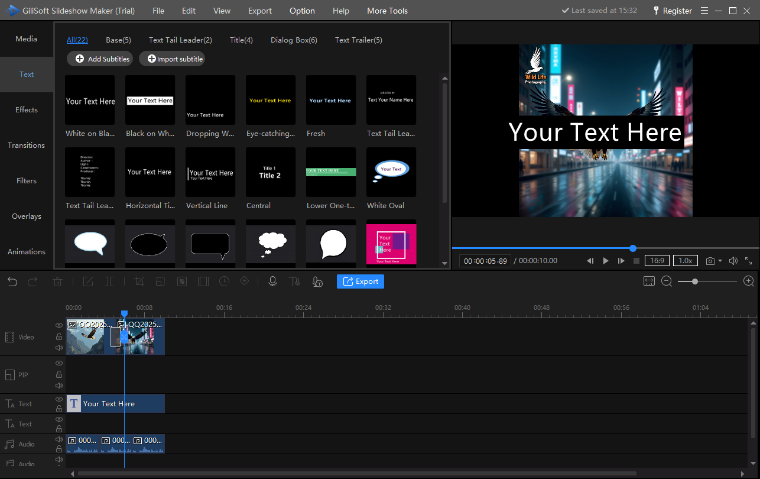Screen dimensions: 760x479
Task: Switch to the Dialog Box(6) tab
Action: (294, 40)
